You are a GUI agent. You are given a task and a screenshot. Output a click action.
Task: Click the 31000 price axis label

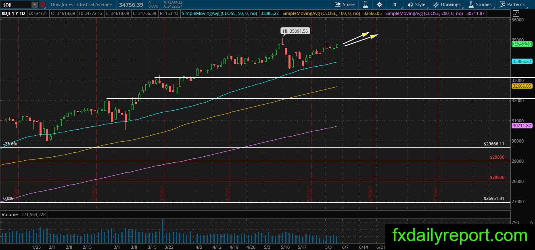pos(518,121)
